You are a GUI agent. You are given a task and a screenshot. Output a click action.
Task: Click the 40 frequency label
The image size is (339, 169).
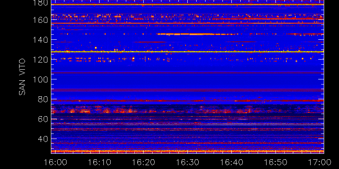click(43, 139)
